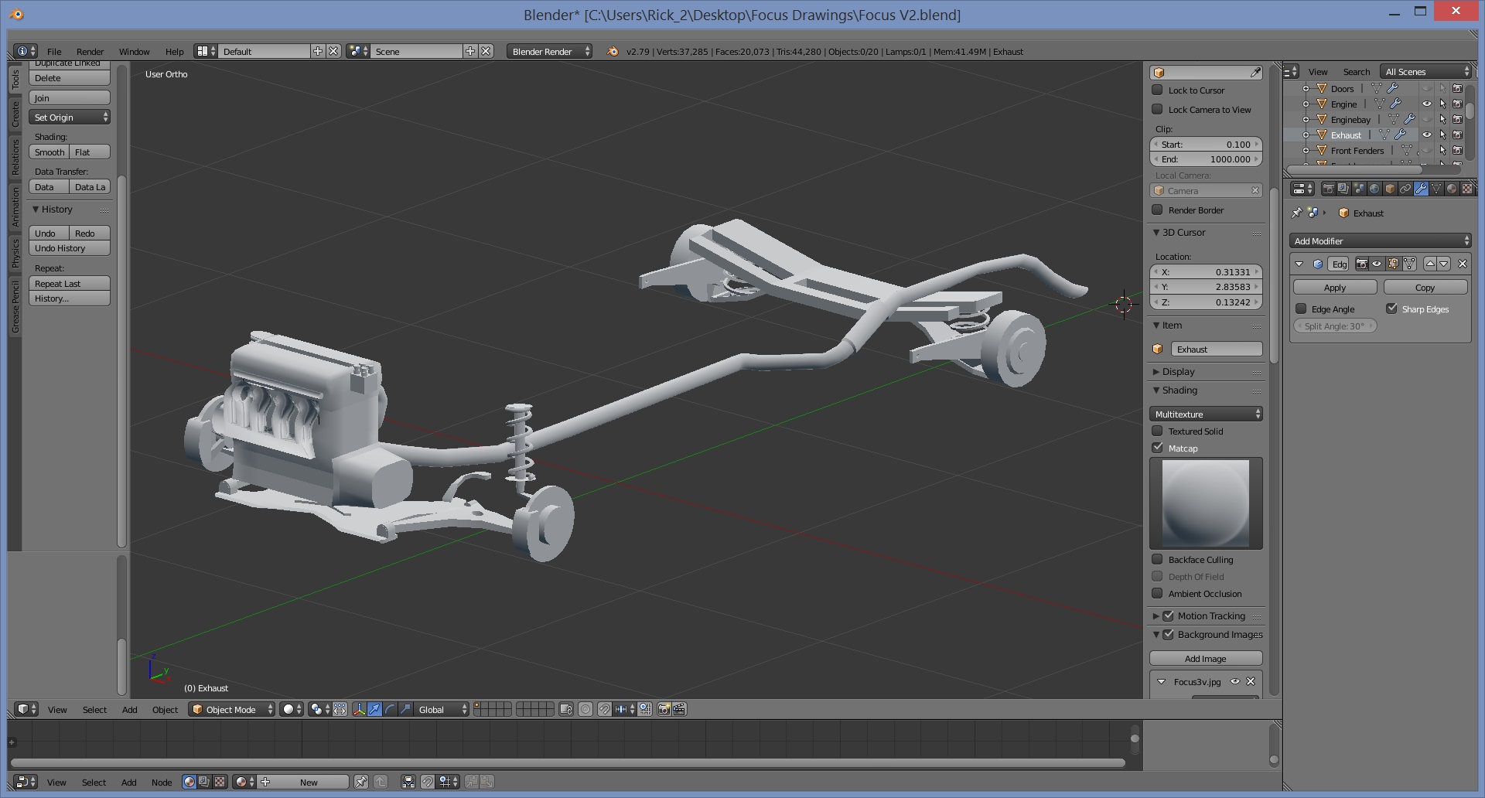Enable Lock Camera to View checkbox

click(x=1157, y=109)
